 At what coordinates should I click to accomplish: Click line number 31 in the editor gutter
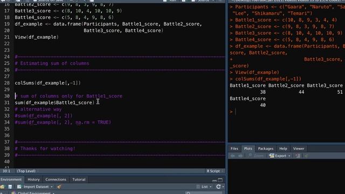point(7,102)
